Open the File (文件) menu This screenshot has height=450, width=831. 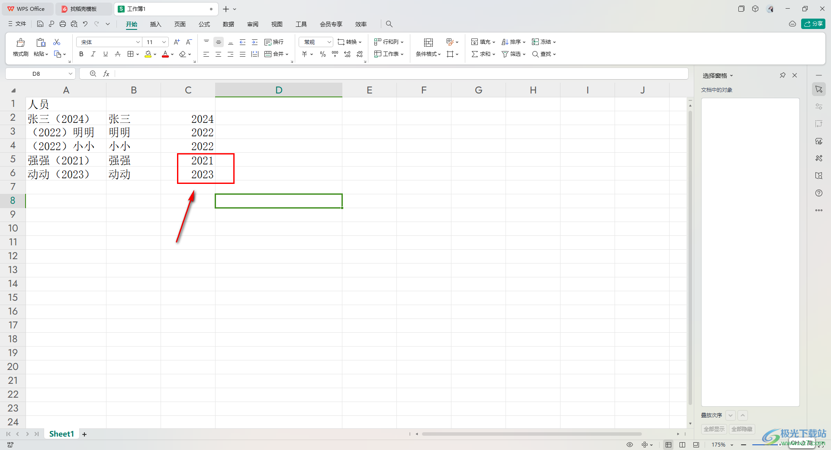pos(17,24)
